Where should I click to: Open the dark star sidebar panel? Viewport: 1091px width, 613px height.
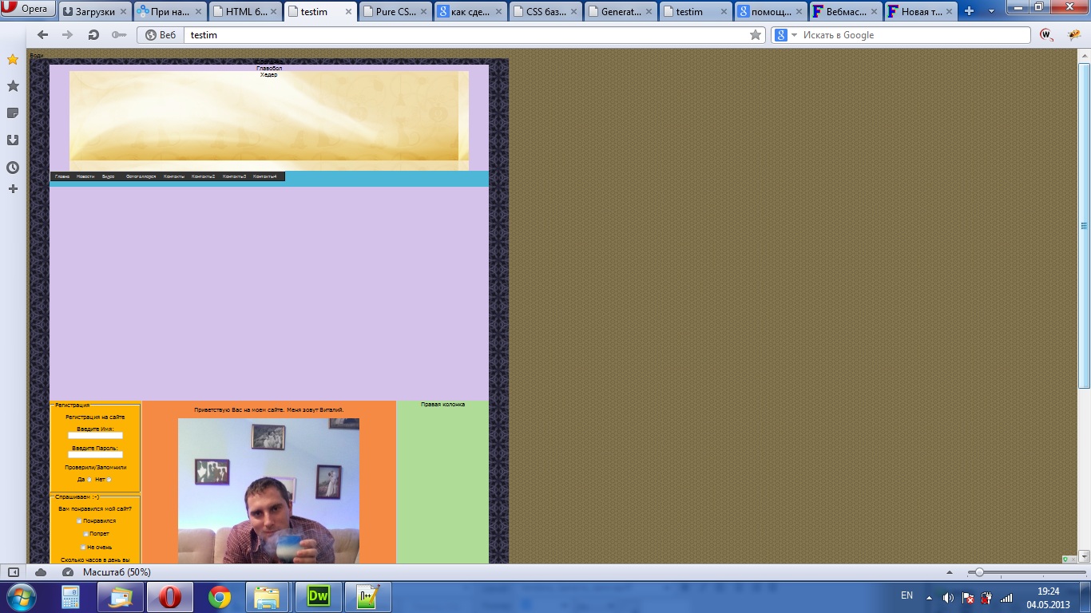point(13,85)
